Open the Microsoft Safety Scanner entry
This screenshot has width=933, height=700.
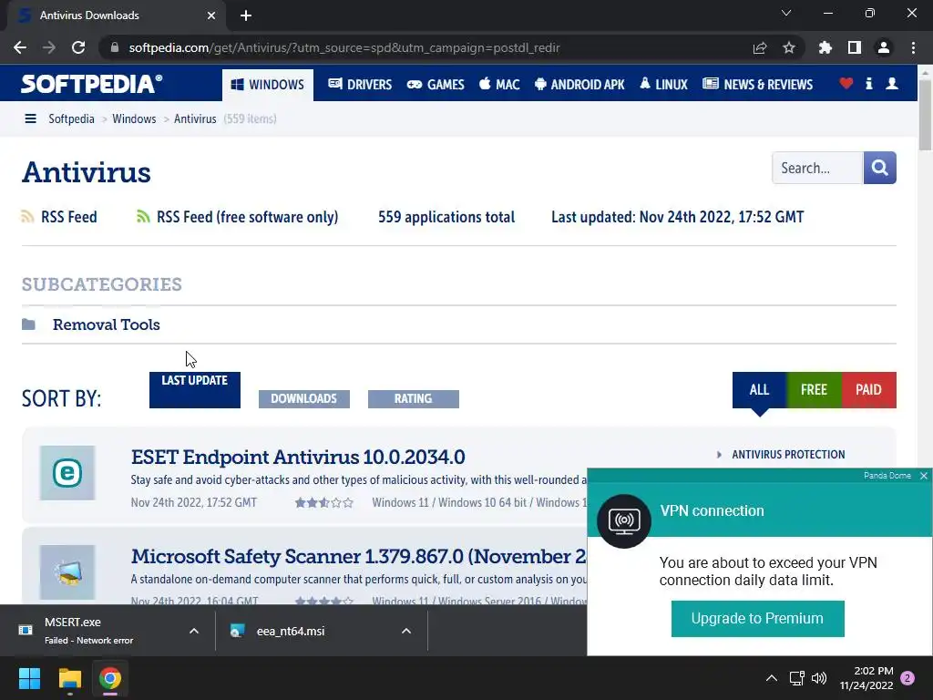pyautogui.click(x=359, y=556)
